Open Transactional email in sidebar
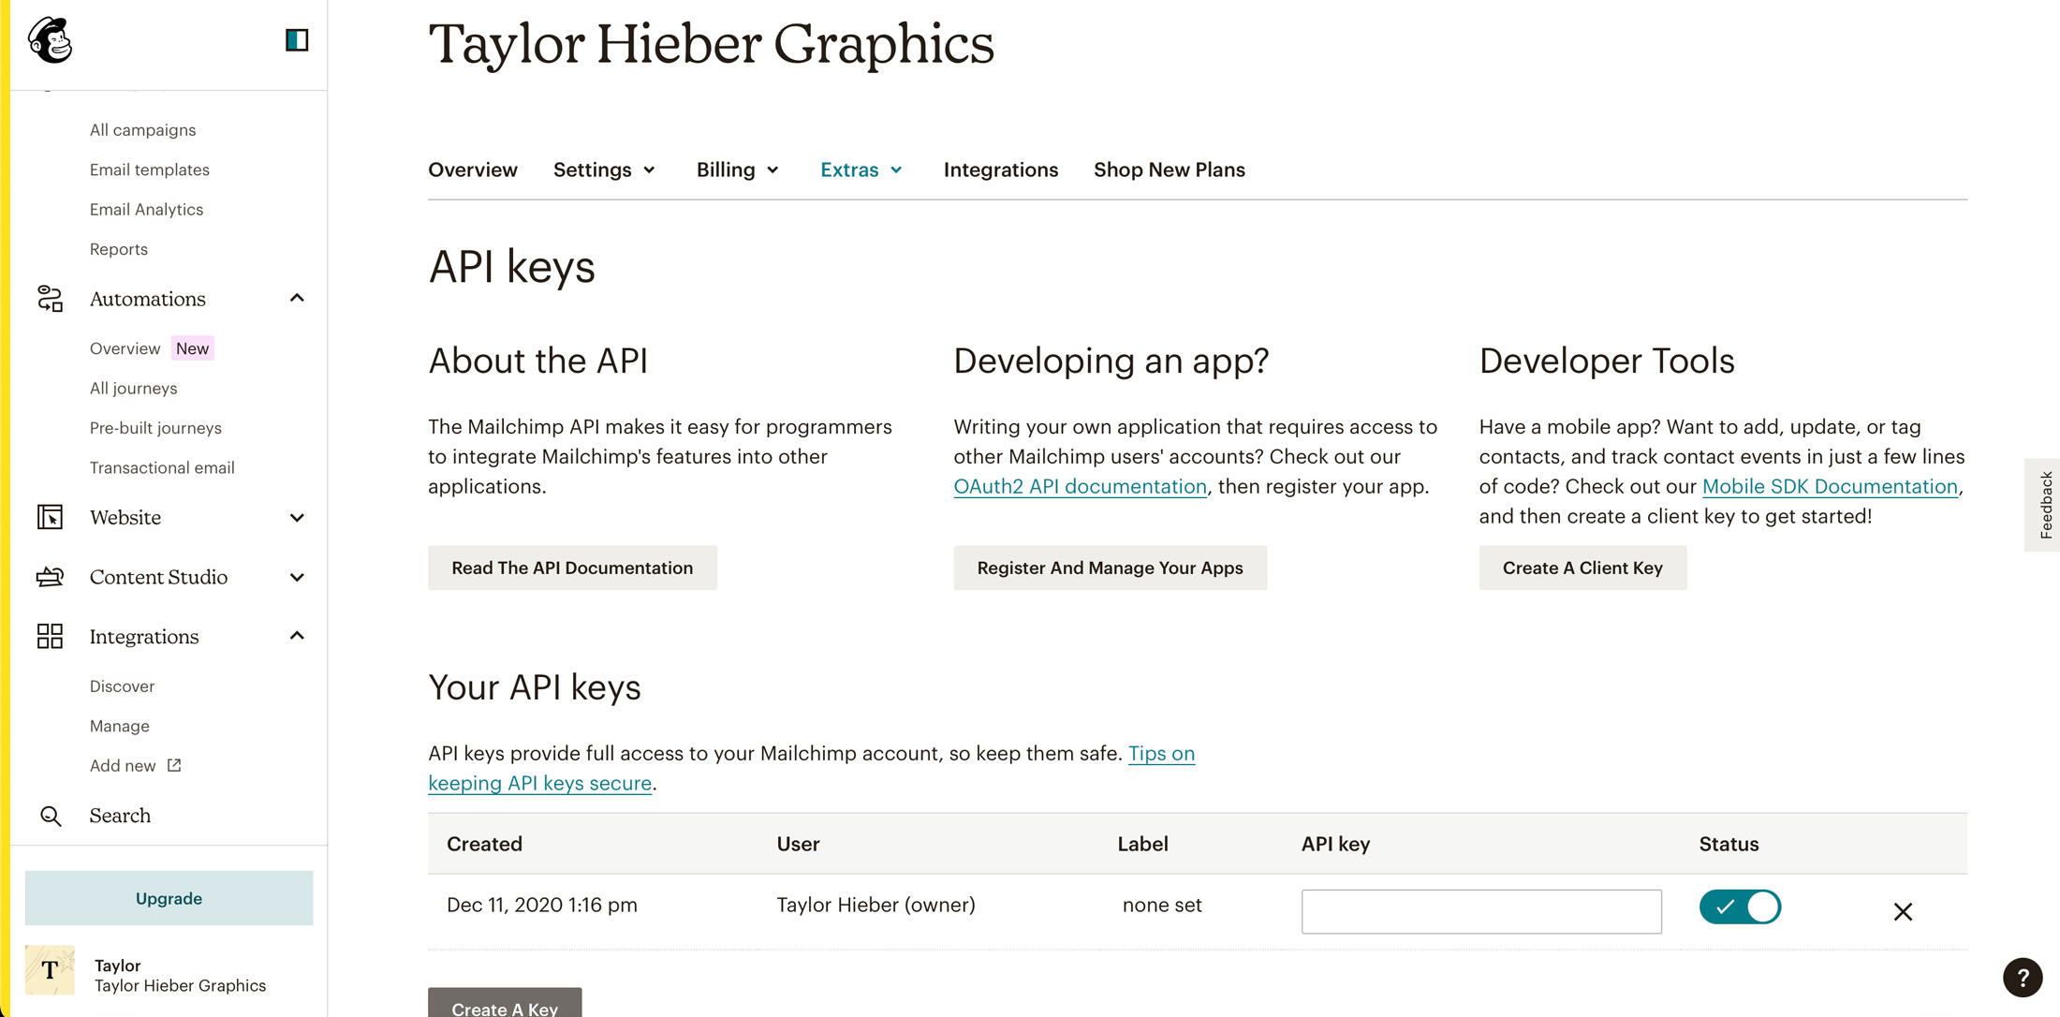 (162, 467)
